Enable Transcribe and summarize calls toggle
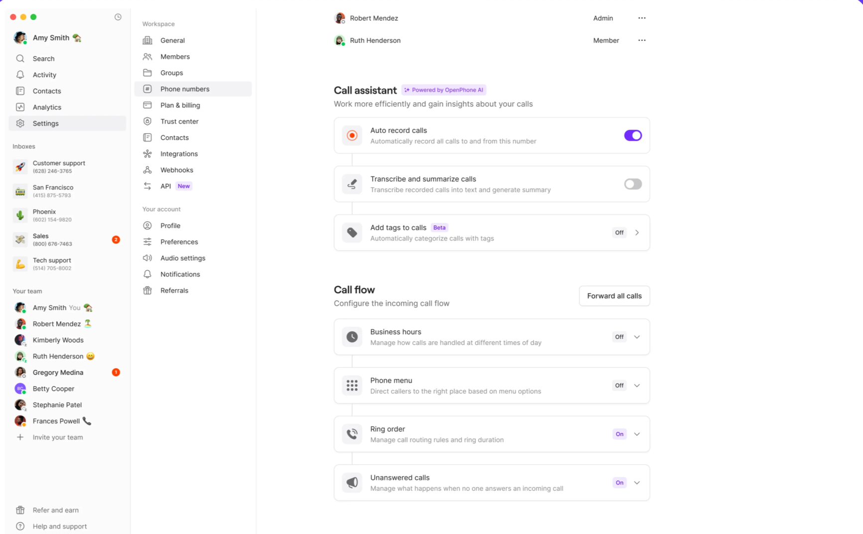Viewport: 863px width, 534px height. click(x=633, y=184)
